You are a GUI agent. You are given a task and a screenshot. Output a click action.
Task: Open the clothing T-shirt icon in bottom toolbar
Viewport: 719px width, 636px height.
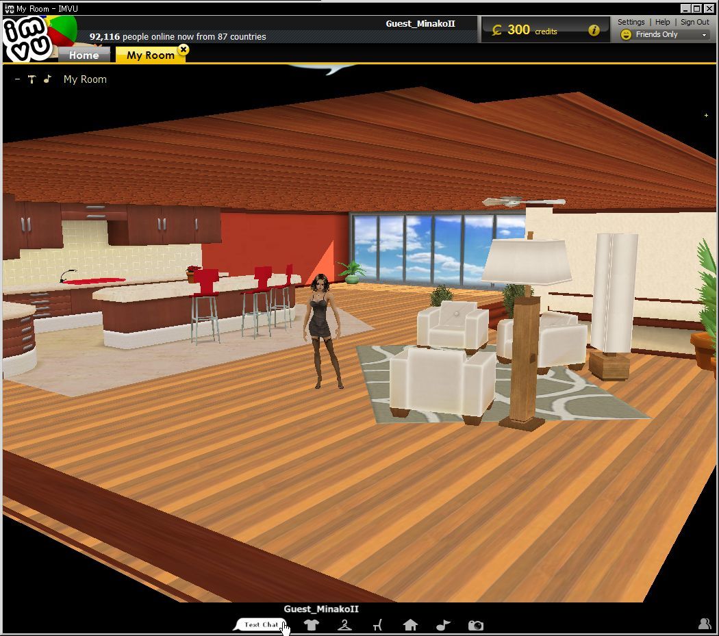click(x=312, y=625)
